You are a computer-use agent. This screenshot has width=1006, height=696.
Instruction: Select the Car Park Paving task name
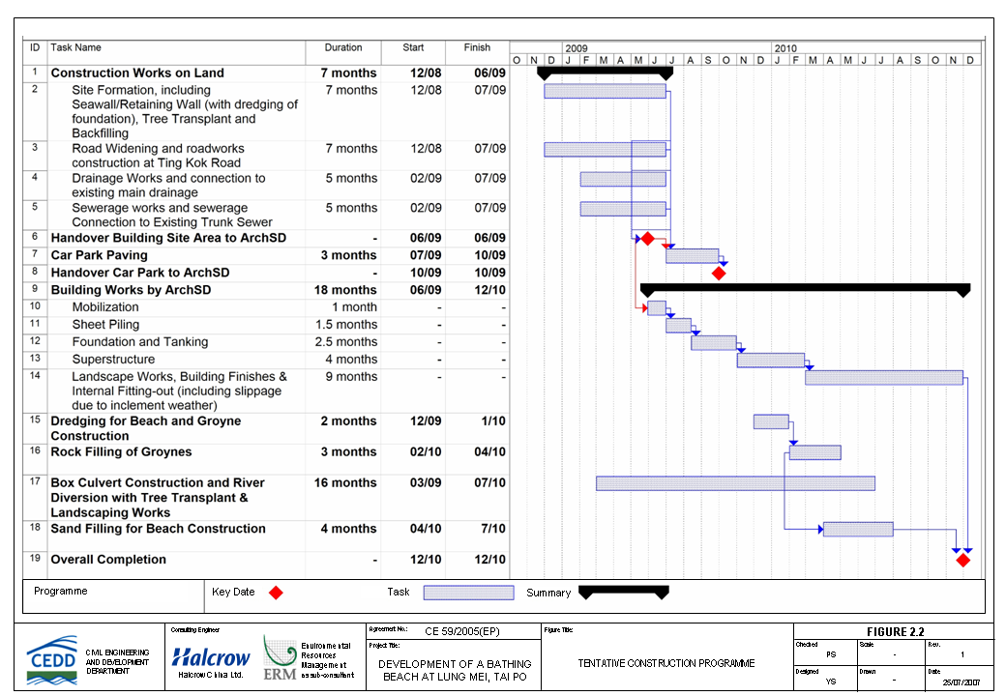click(99, 255)
